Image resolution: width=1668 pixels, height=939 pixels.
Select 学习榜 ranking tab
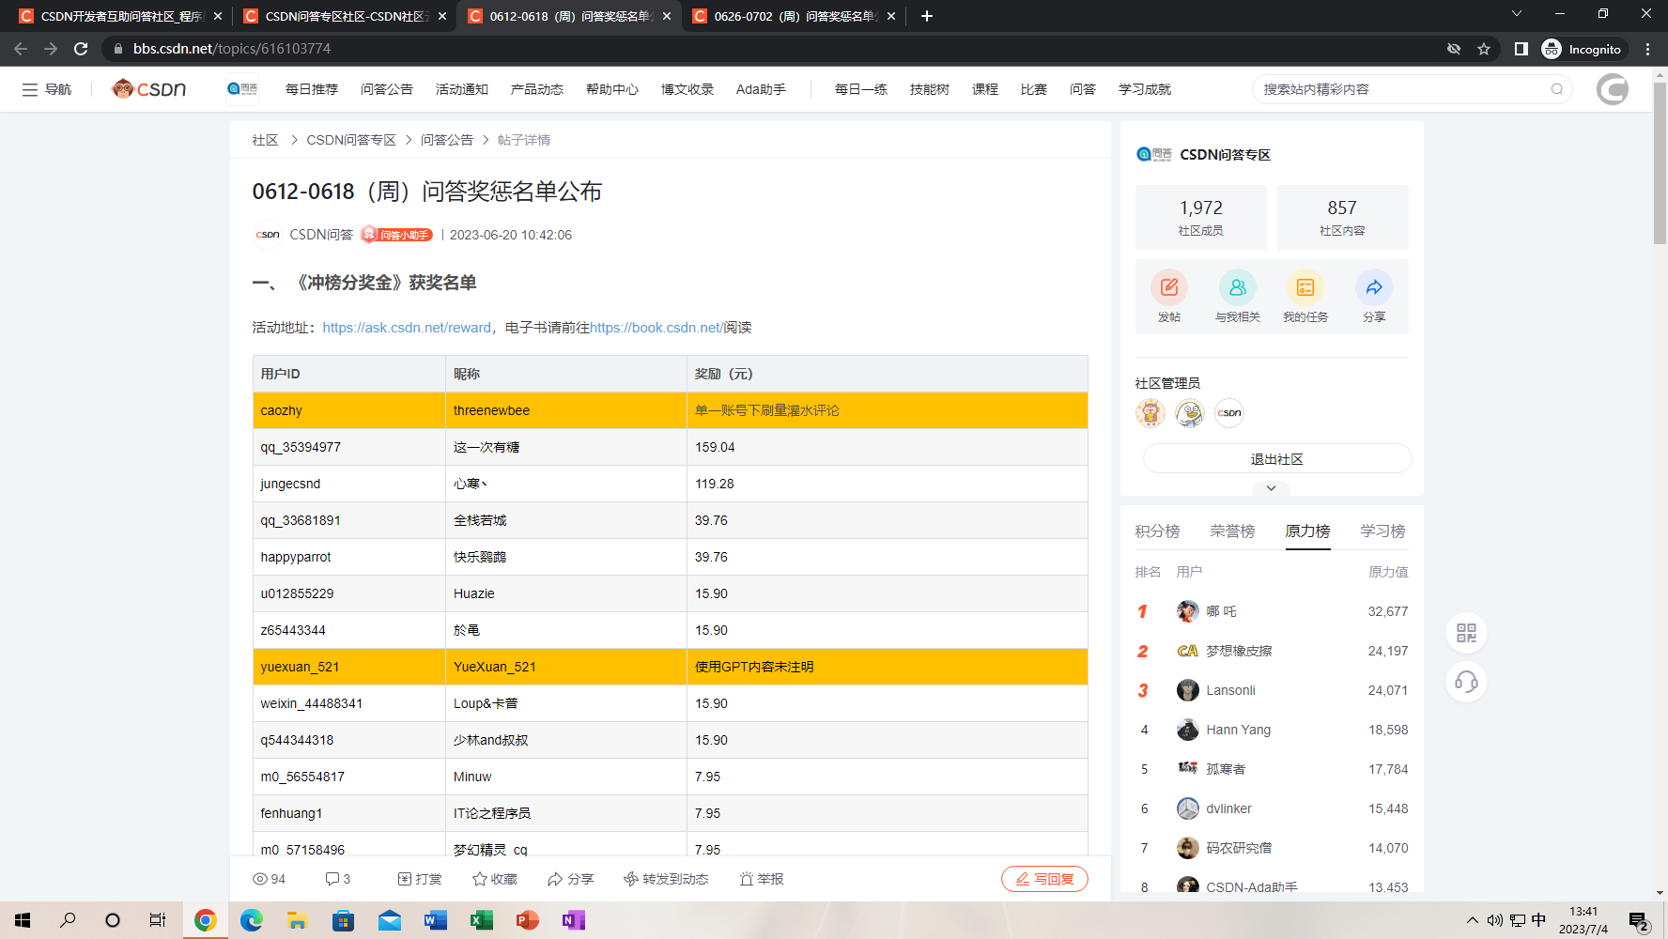point(1382,531)
